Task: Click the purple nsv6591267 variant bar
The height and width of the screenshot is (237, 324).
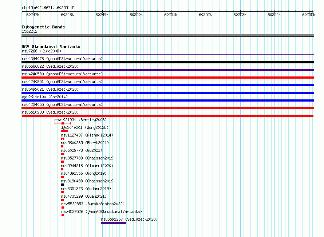Action: (x=114, y=223)
